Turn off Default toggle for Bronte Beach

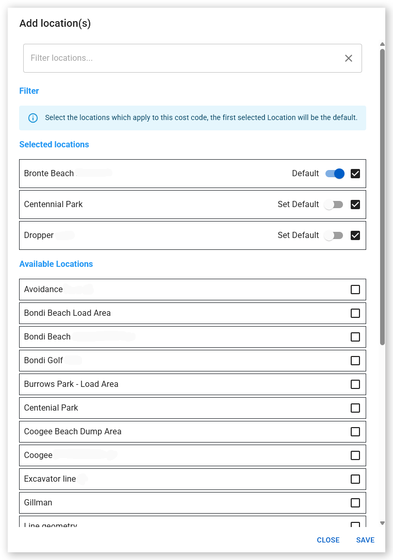pos(335,174)
